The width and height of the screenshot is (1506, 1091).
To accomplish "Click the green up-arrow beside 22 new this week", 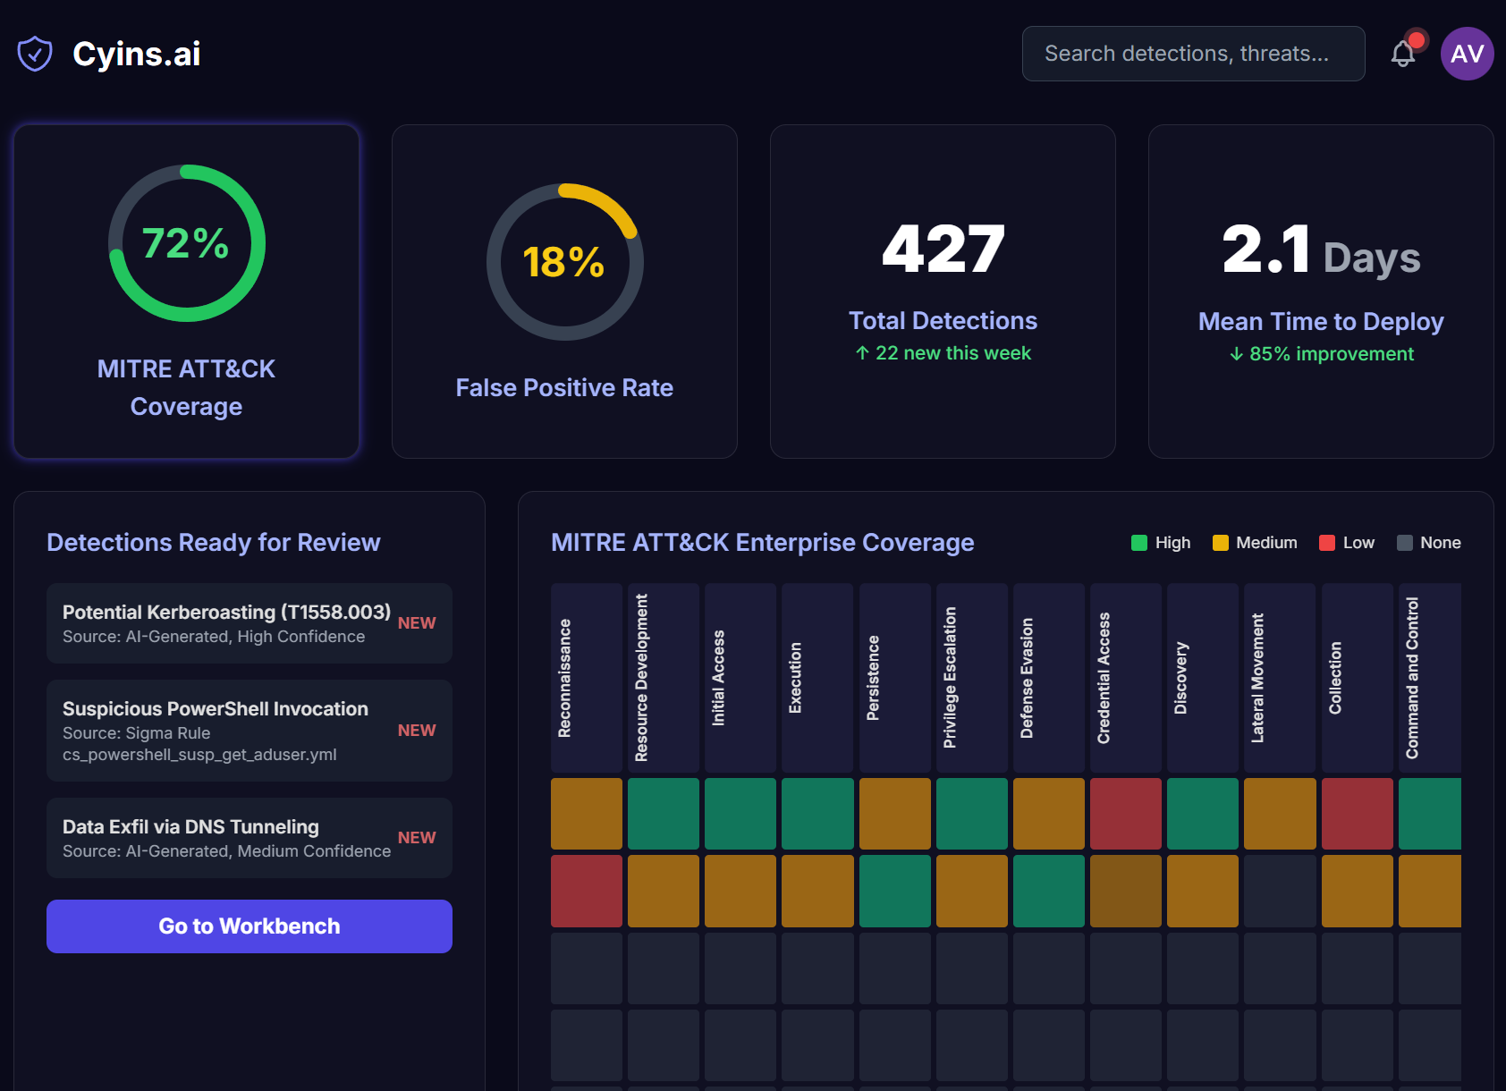I will (861, 353).
